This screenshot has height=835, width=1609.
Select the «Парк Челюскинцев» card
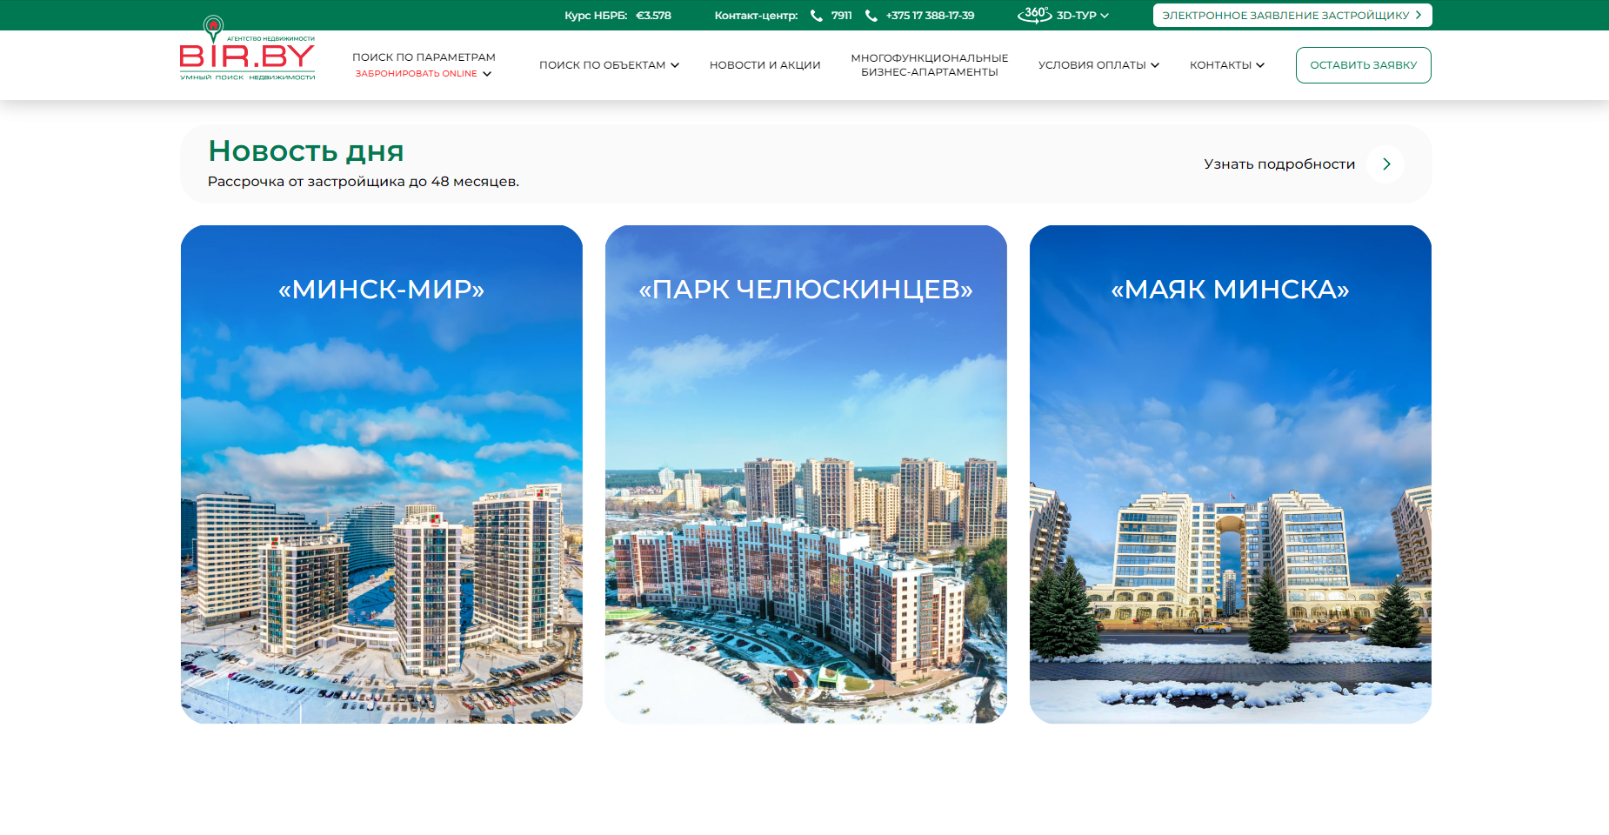(805, 474)
